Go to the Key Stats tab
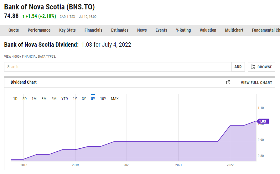Screen dimensions: 280x174 [x=67, y=30]
